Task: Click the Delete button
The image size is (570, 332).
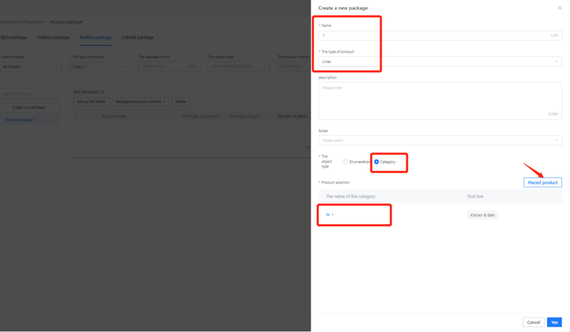Action: click(181, 102)
